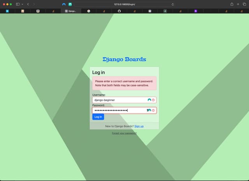Image resolution: width=249 pixels, height=181 pixels.
Task: Switch to the teal speaker icon tab
Action: [165, 11]
